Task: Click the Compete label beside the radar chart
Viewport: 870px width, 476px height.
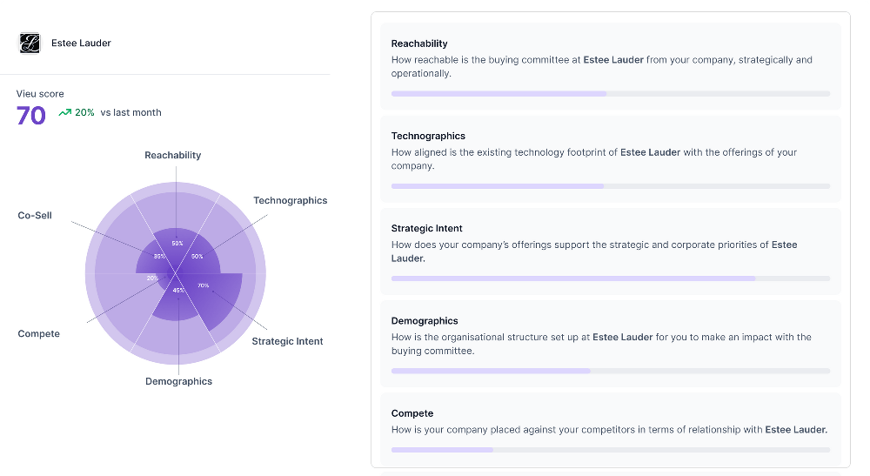Action: [x=38, y=333]
